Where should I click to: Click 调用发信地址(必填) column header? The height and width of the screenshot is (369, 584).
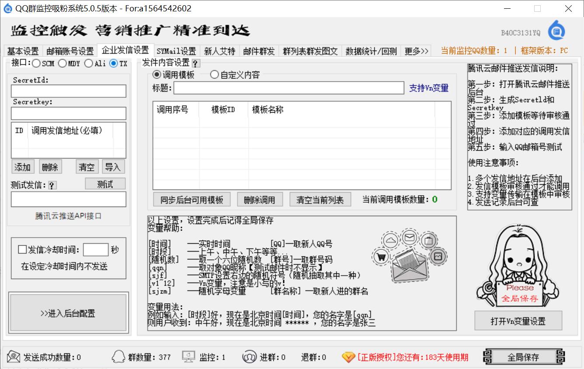[70, 130]
